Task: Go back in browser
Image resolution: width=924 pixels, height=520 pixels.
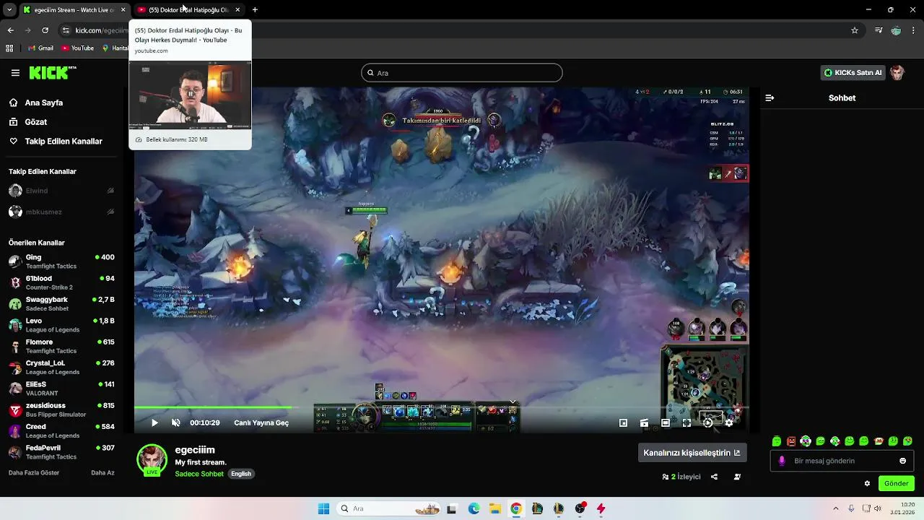Action: (10, 30)
